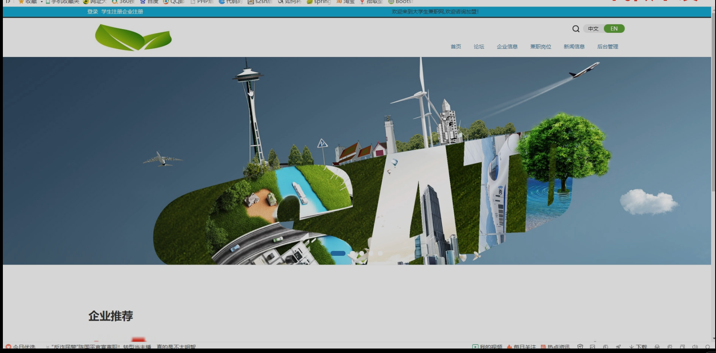Click the 企业注册 link

pos(133,11)
